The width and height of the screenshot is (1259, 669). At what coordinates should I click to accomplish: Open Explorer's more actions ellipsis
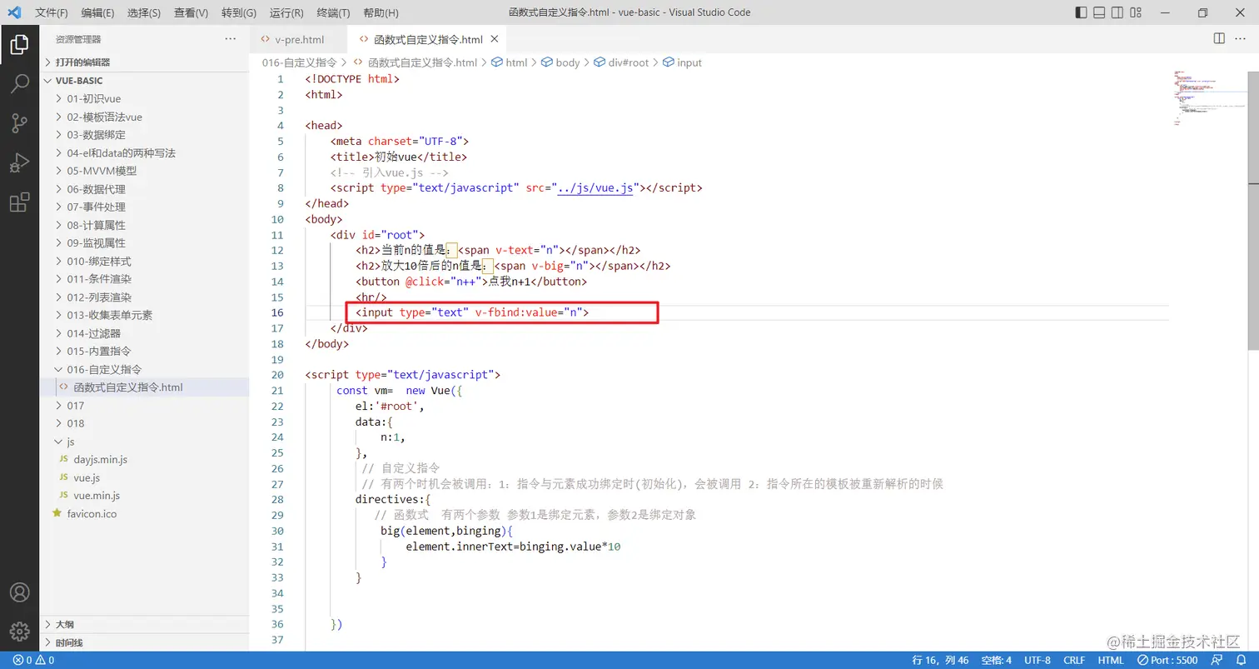231,39
